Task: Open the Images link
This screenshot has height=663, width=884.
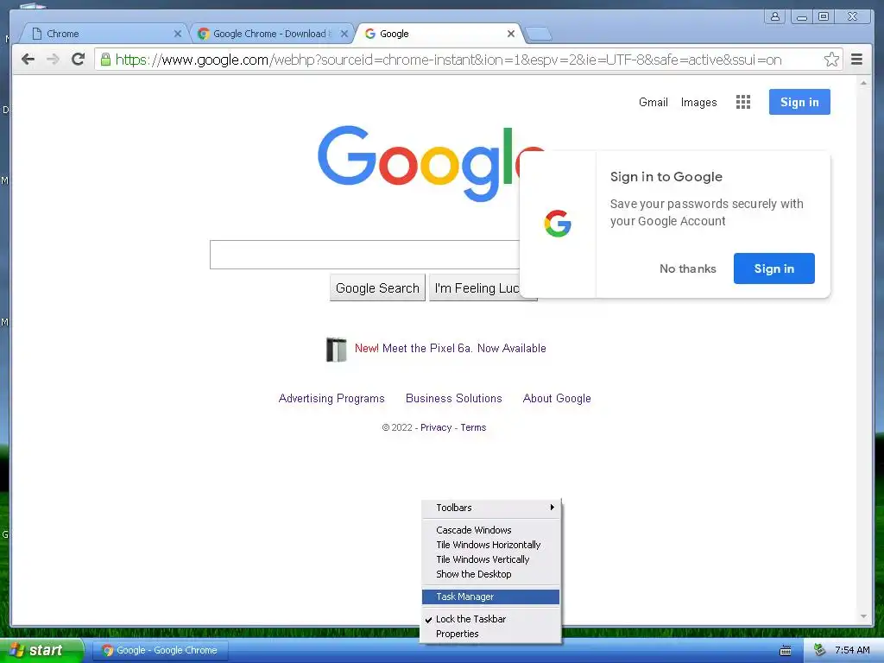Action: [698, 102]
